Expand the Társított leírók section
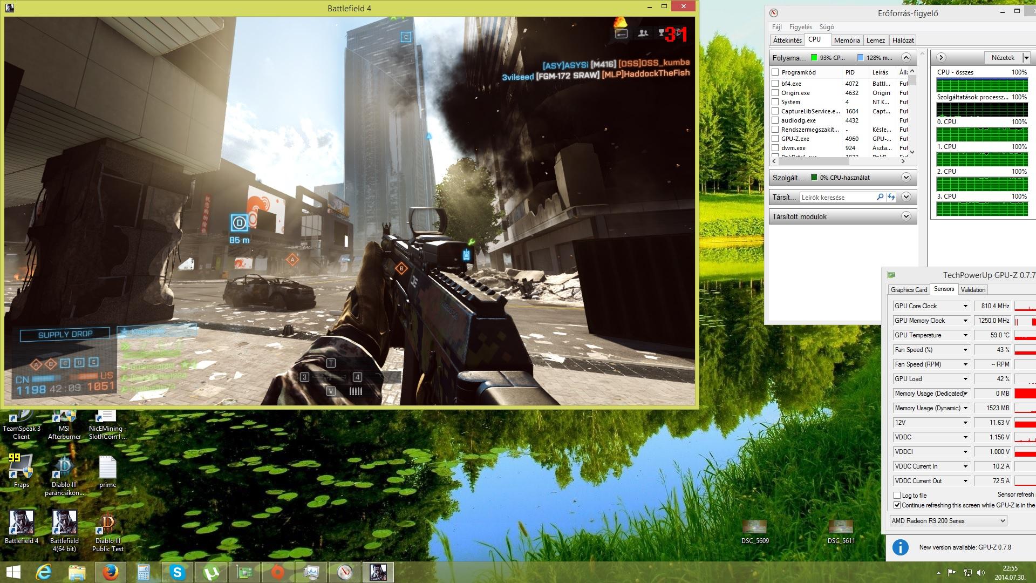Image resolution: width=1036 pixels, height=583 pixels. click(906, 197)
